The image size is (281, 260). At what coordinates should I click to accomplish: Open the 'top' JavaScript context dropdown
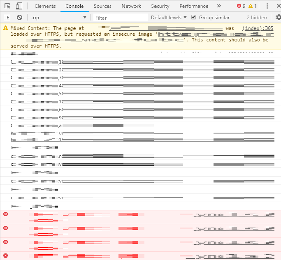click(58, 18)
